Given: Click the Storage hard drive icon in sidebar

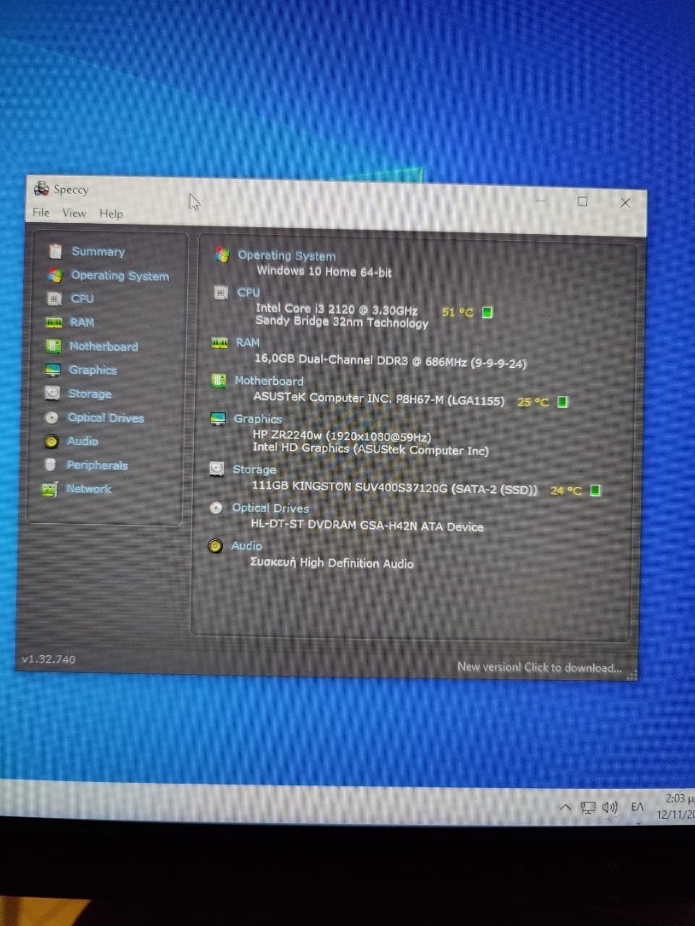Looking at the screenshot, I should pyautogui.click(x=52, y=394).
